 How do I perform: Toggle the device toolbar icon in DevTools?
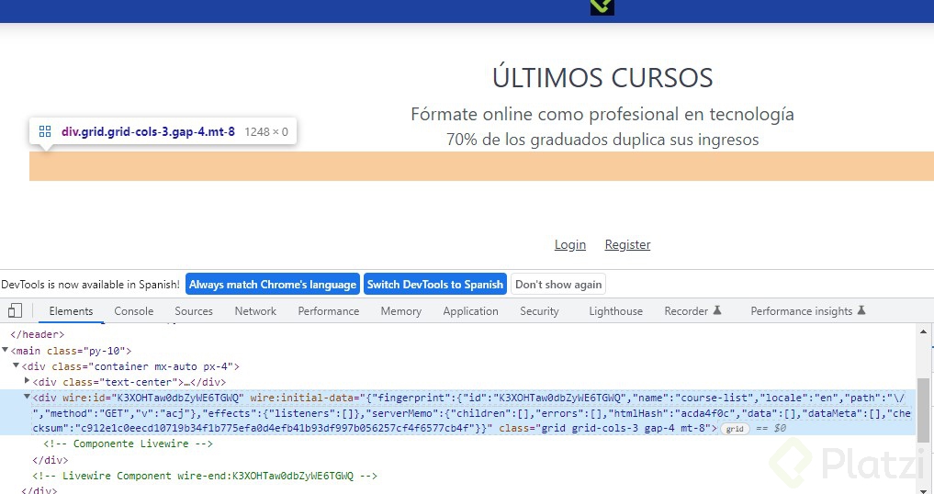pos(15,310)
